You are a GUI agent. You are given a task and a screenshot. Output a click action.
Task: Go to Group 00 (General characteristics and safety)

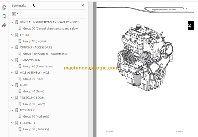tap(51, 28)
